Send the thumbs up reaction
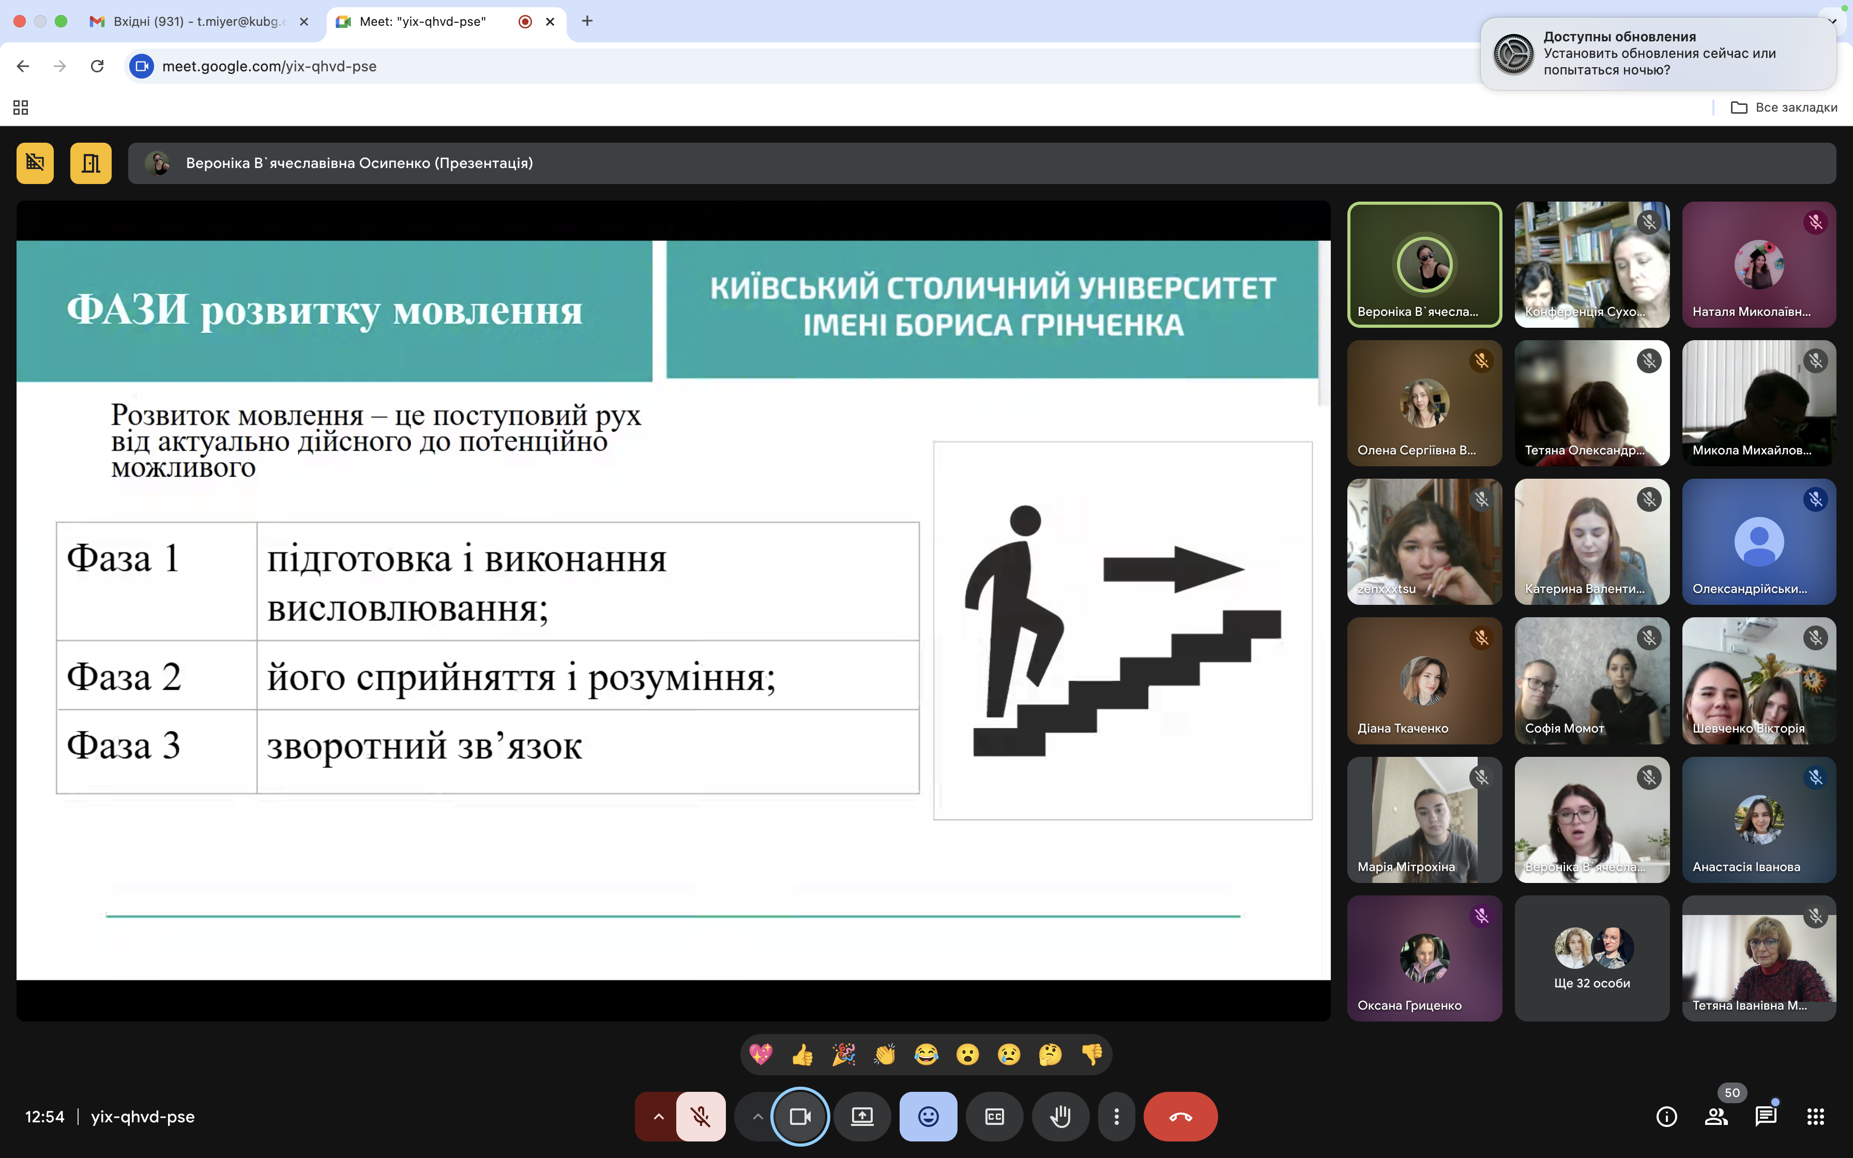The width and height of the screenshot is (1853, 1158). [x=802, y=1055]
